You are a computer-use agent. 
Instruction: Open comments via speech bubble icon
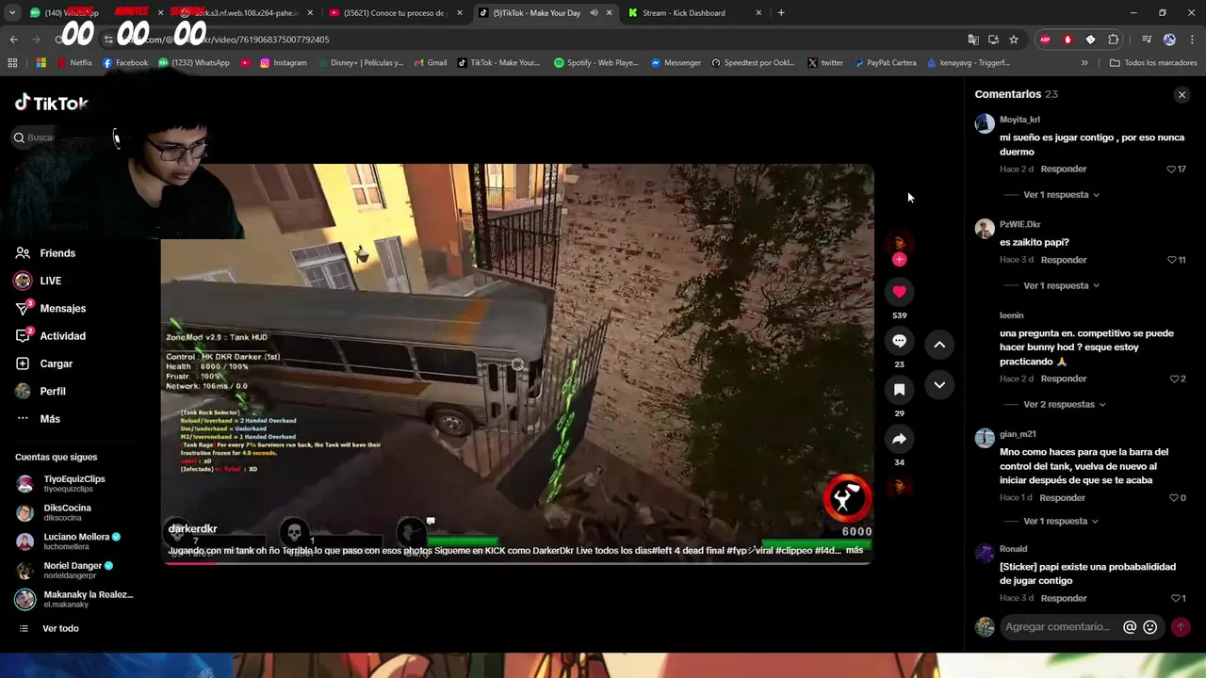coord(899,341)
